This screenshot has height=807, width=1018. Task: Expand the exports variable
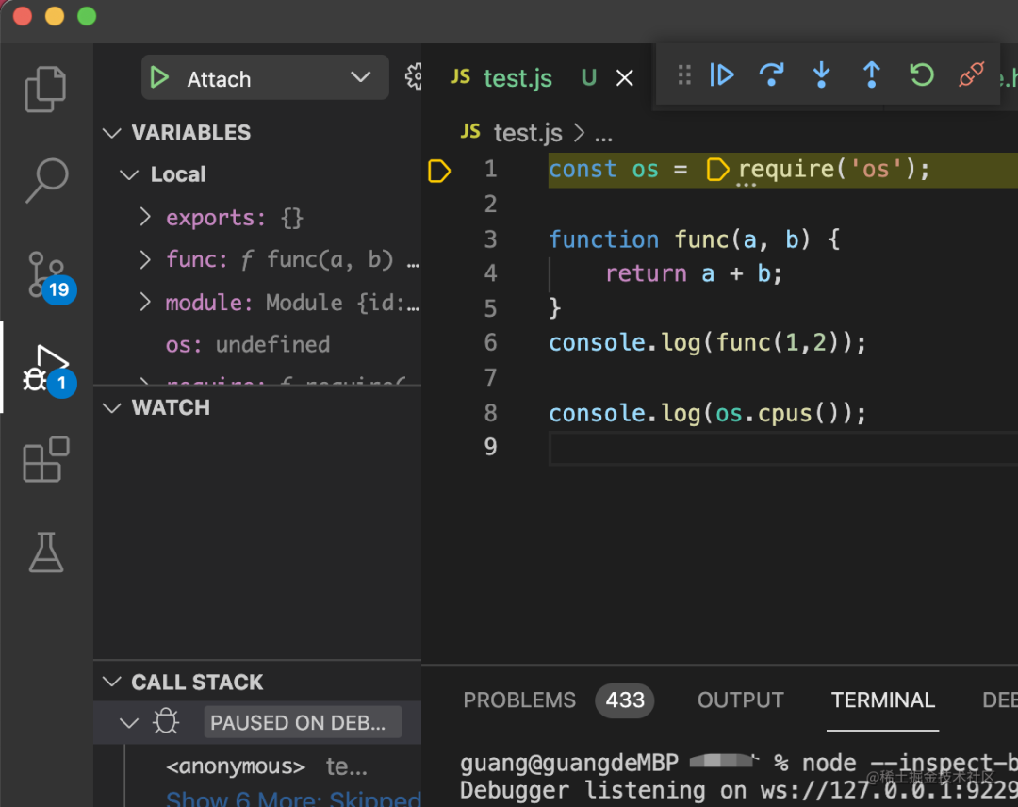click(x=145, y=217)
